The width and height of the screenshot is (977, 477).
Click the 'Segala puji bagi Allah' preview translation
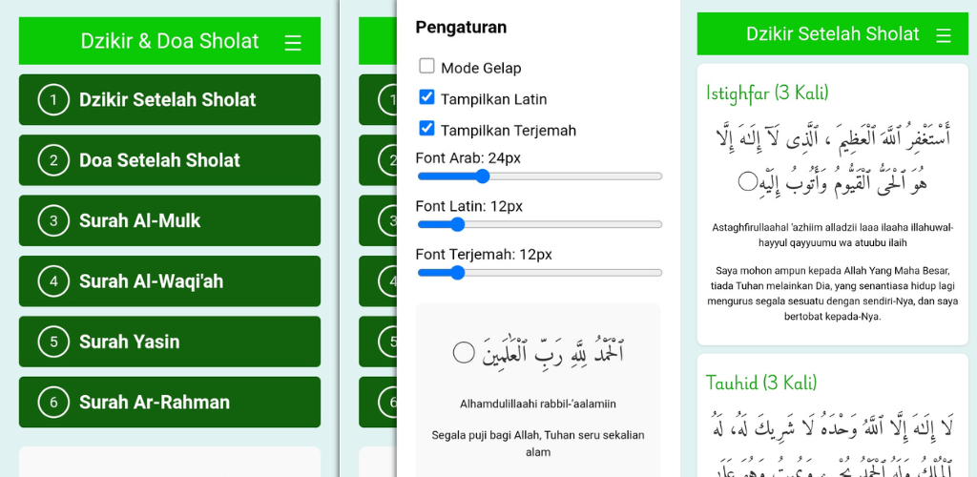(x=538, y=444)
